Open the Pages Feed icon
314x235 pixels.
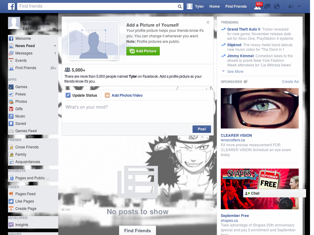tap(11, 194)
